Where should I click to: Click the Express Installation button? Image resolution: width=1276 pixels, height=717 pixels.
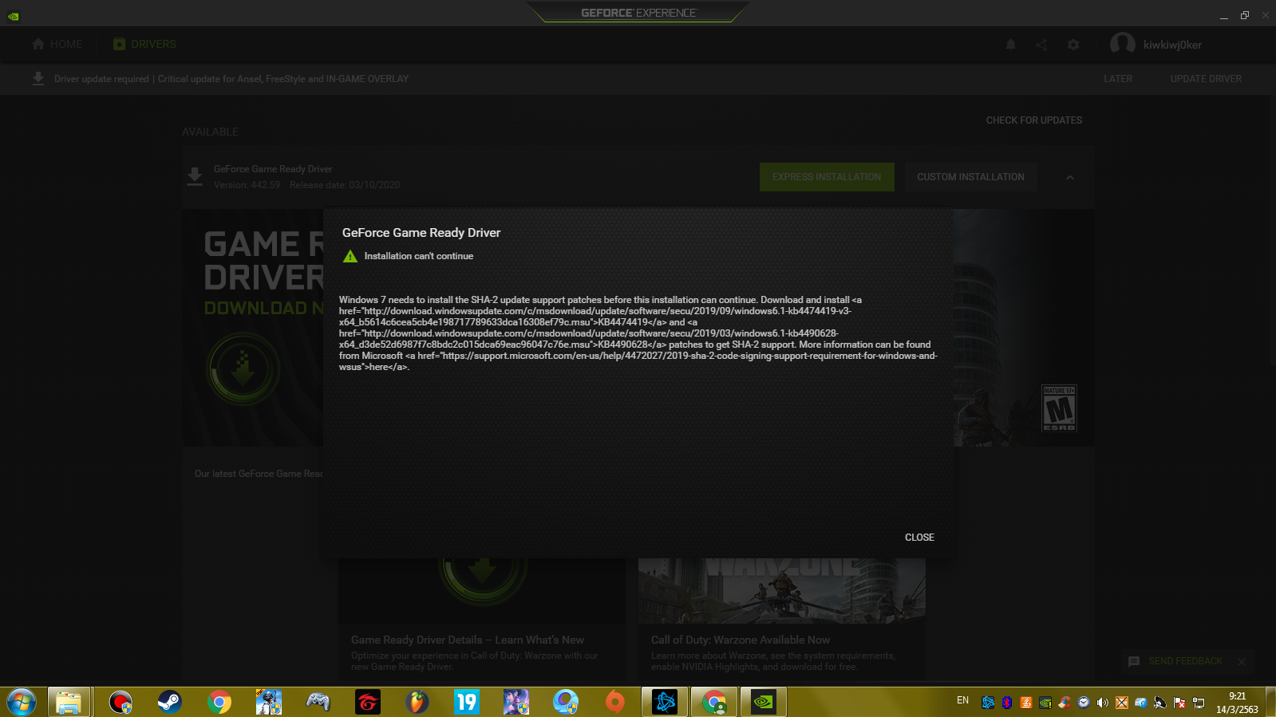(x=827, y=177)
